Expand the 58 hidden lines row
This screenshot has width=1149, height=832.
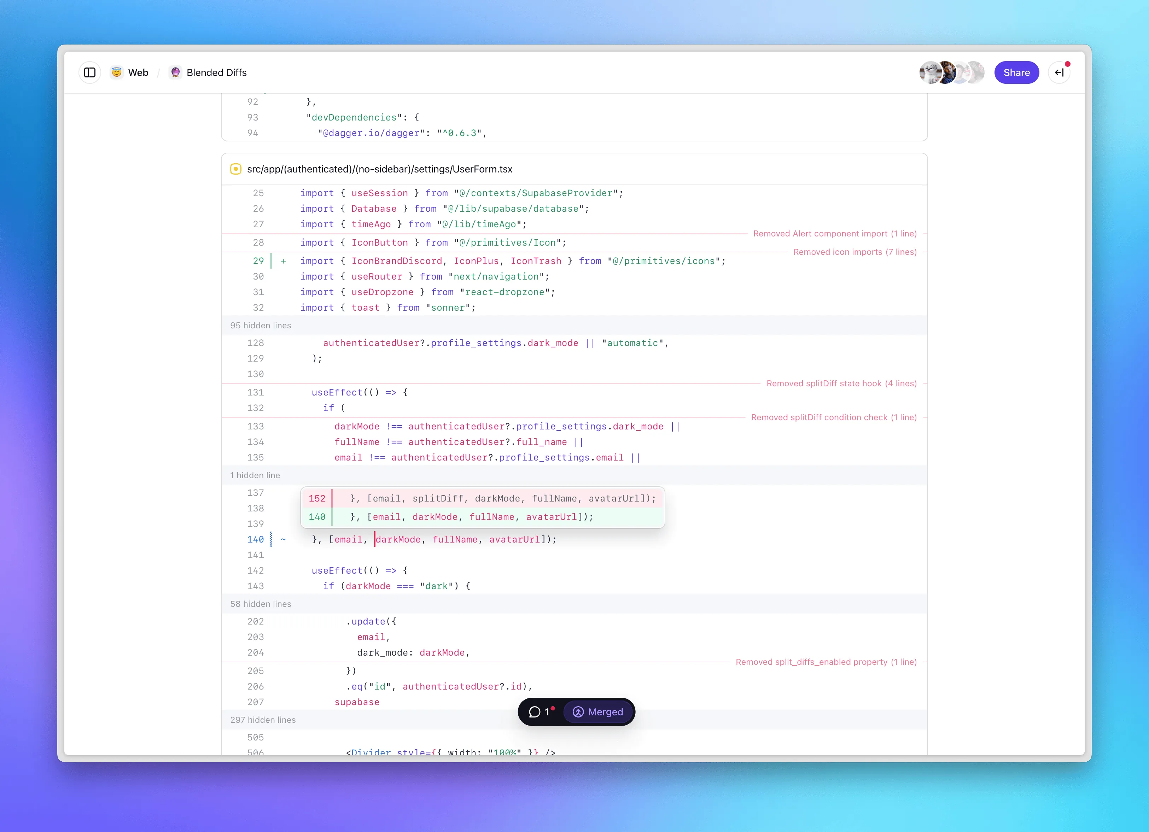pos(574,604)
